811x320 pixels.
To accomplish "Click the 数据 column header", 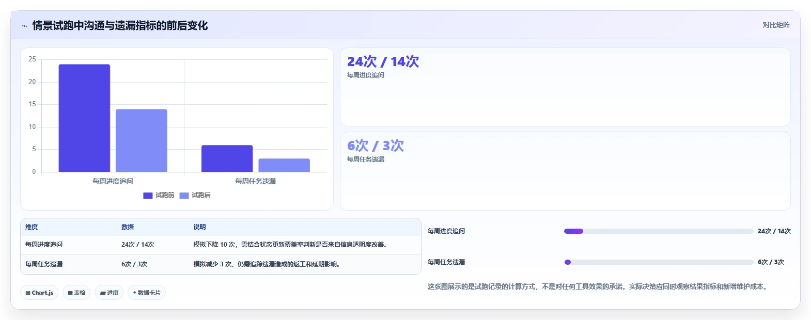I will pos(128,227).
